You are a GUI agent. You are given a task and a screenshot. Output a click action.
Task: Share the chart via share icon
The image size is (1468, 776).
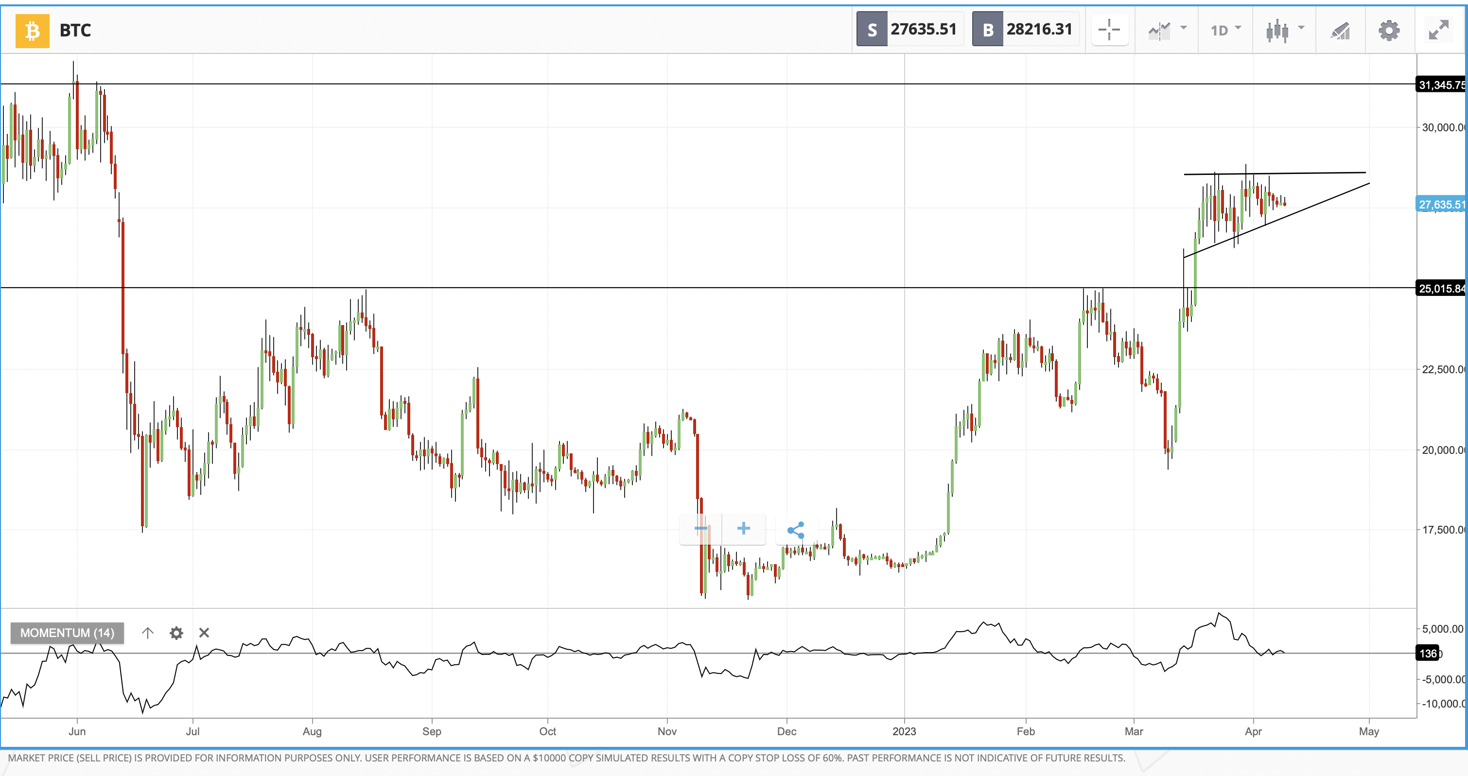coord(796,530)
